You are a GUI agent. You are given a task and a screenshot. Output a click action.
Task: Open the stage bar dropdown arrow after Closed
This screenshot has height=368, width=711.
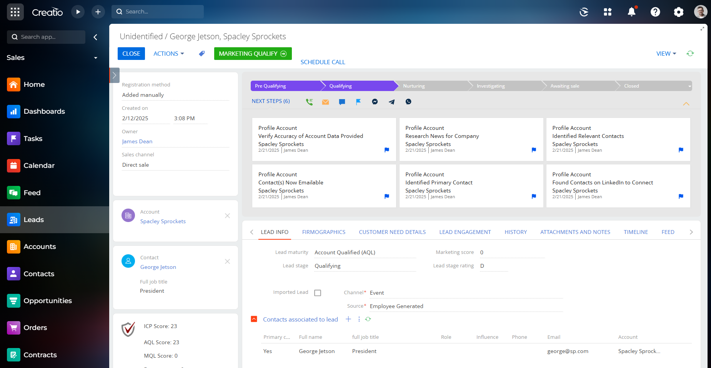click(689, 86)
